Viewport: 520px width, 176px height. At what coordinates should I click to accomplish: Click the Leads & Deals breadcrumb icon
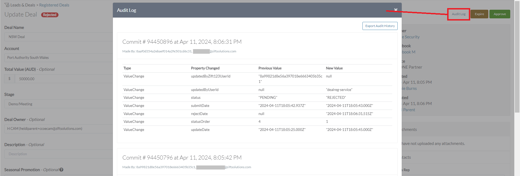[7, 5]
